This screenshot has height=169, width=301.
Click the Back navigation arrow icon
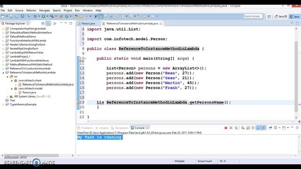pos(144,16)
